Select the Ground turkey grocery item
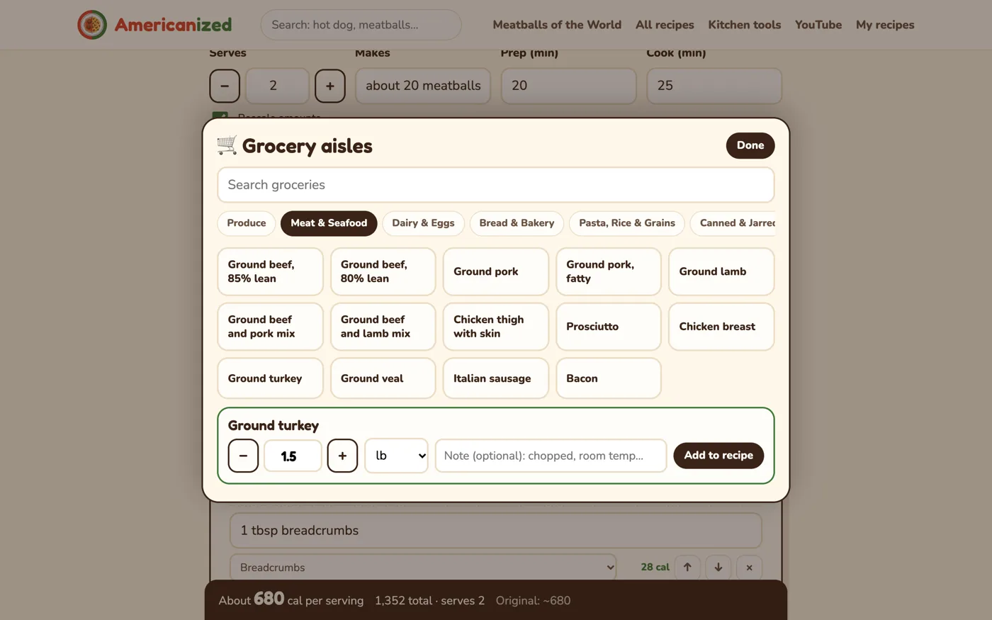 [270, 378]
